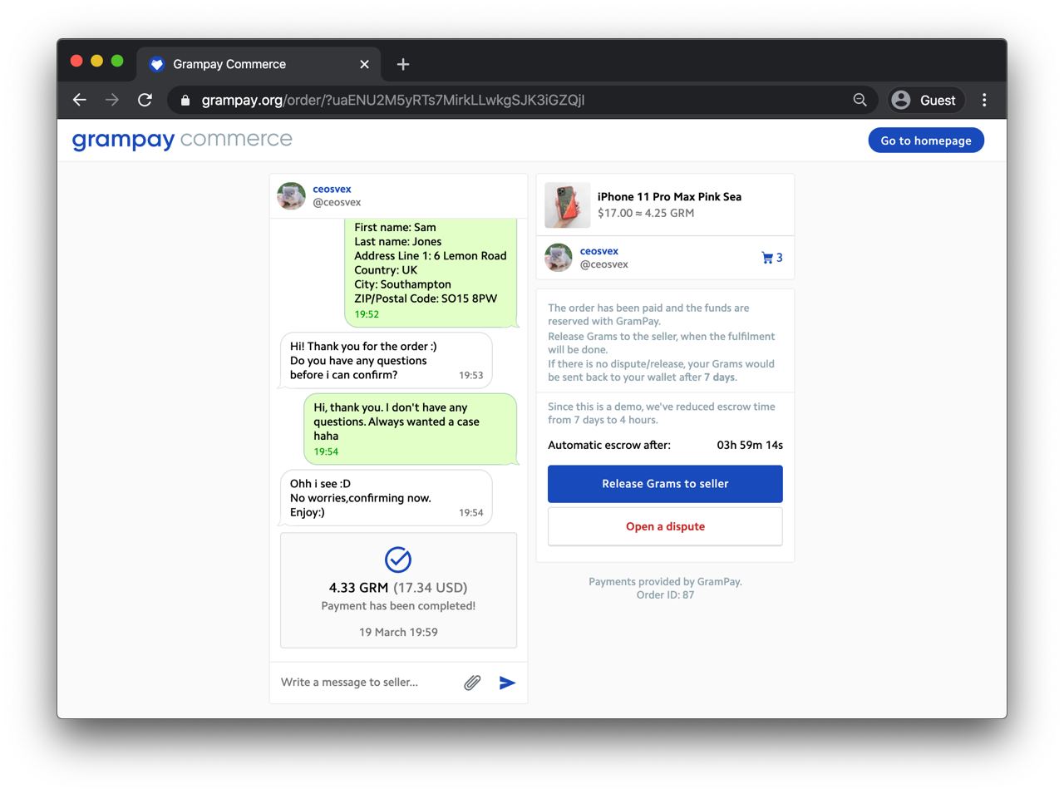Open the browser three-dot menu
1064x794 pixels.
(x=984, y=100)
